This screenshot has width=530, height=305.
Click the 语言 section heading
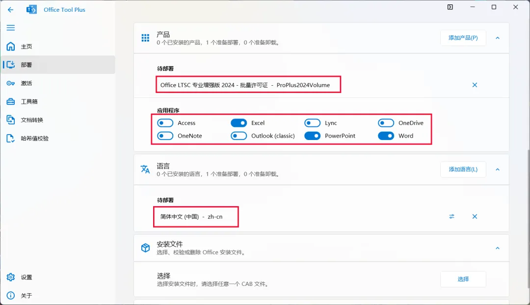[x=163, y=166]
